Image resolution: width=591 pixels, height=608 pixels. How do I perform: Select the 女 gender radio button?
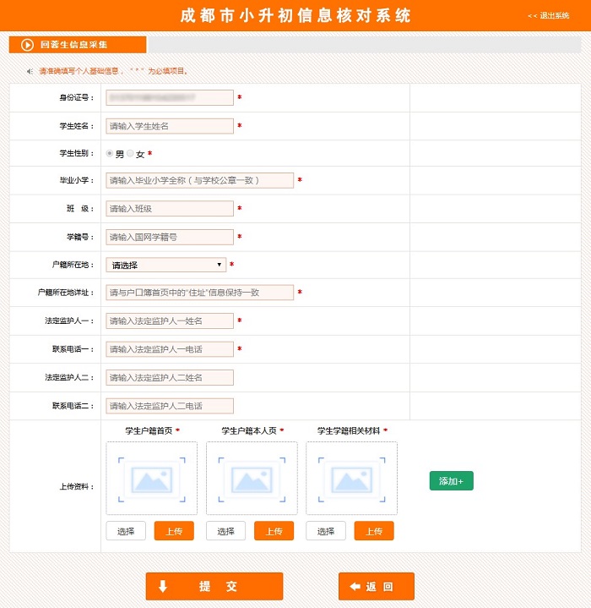coord(131,154)
